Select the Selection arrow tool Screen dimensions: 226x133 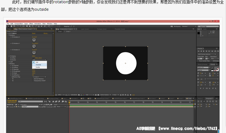8,26
